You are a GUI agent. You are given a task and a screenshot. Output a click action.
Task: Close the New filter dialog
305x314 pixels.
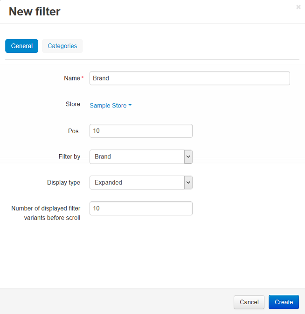[x=298, y=7]
